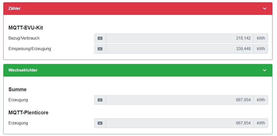277x136 pixels.
Task: Click the kWh unit next to 218,142
Action: [261, 38]
